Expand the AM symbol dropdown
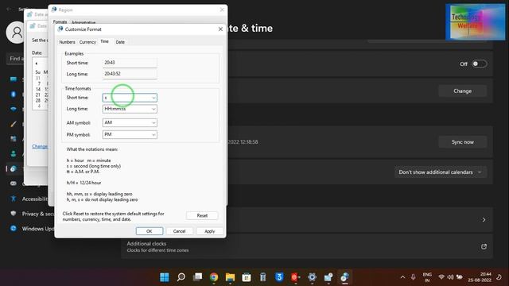The width and height of the screenshot is (509, 286). click(x=130, y=122)
